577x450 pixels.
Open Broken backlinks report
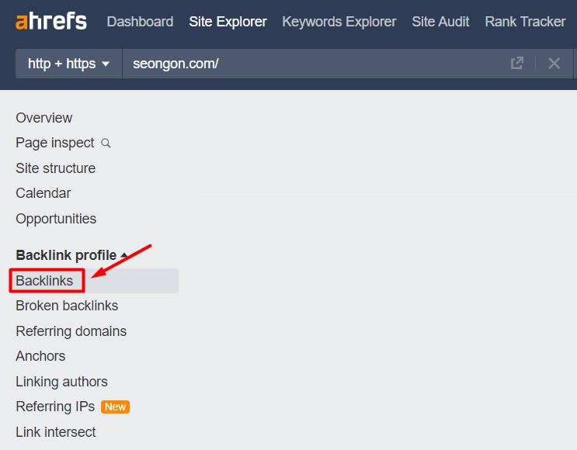[x=67, y=306]
